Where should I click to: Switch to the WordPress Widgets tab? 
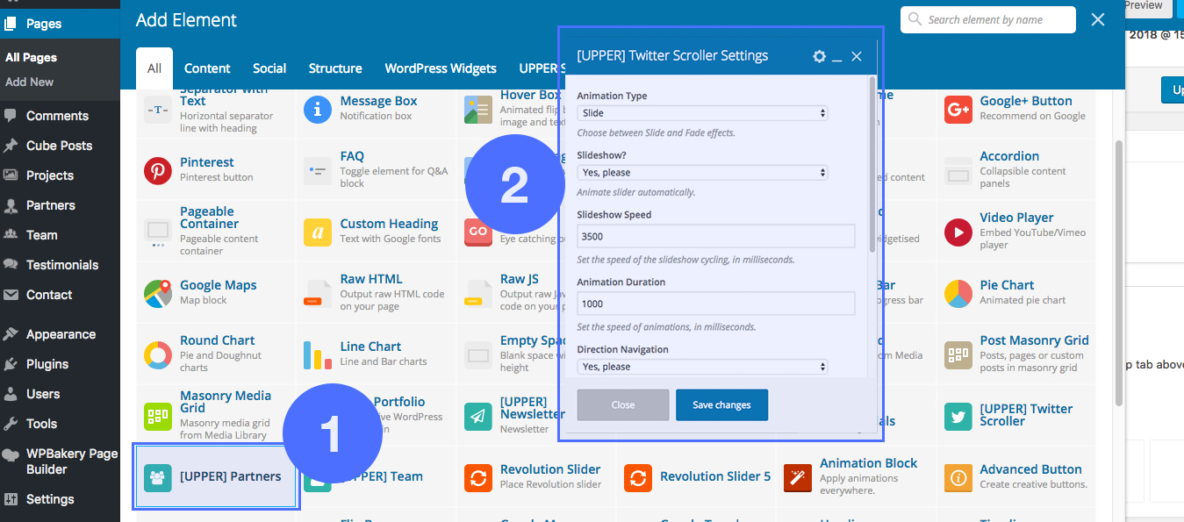[x=440, y=68]
